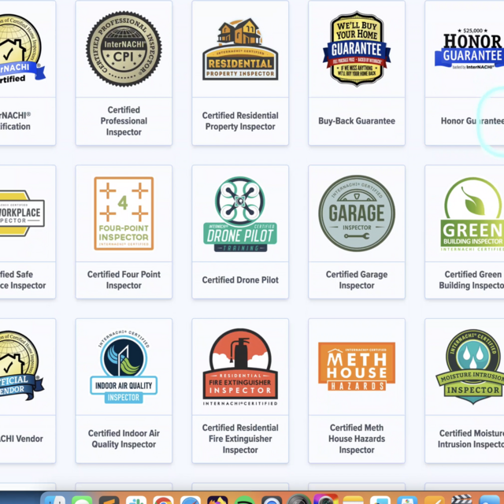Open "Certified Indoor Air Quality Inspector" text link

point(124,439)
